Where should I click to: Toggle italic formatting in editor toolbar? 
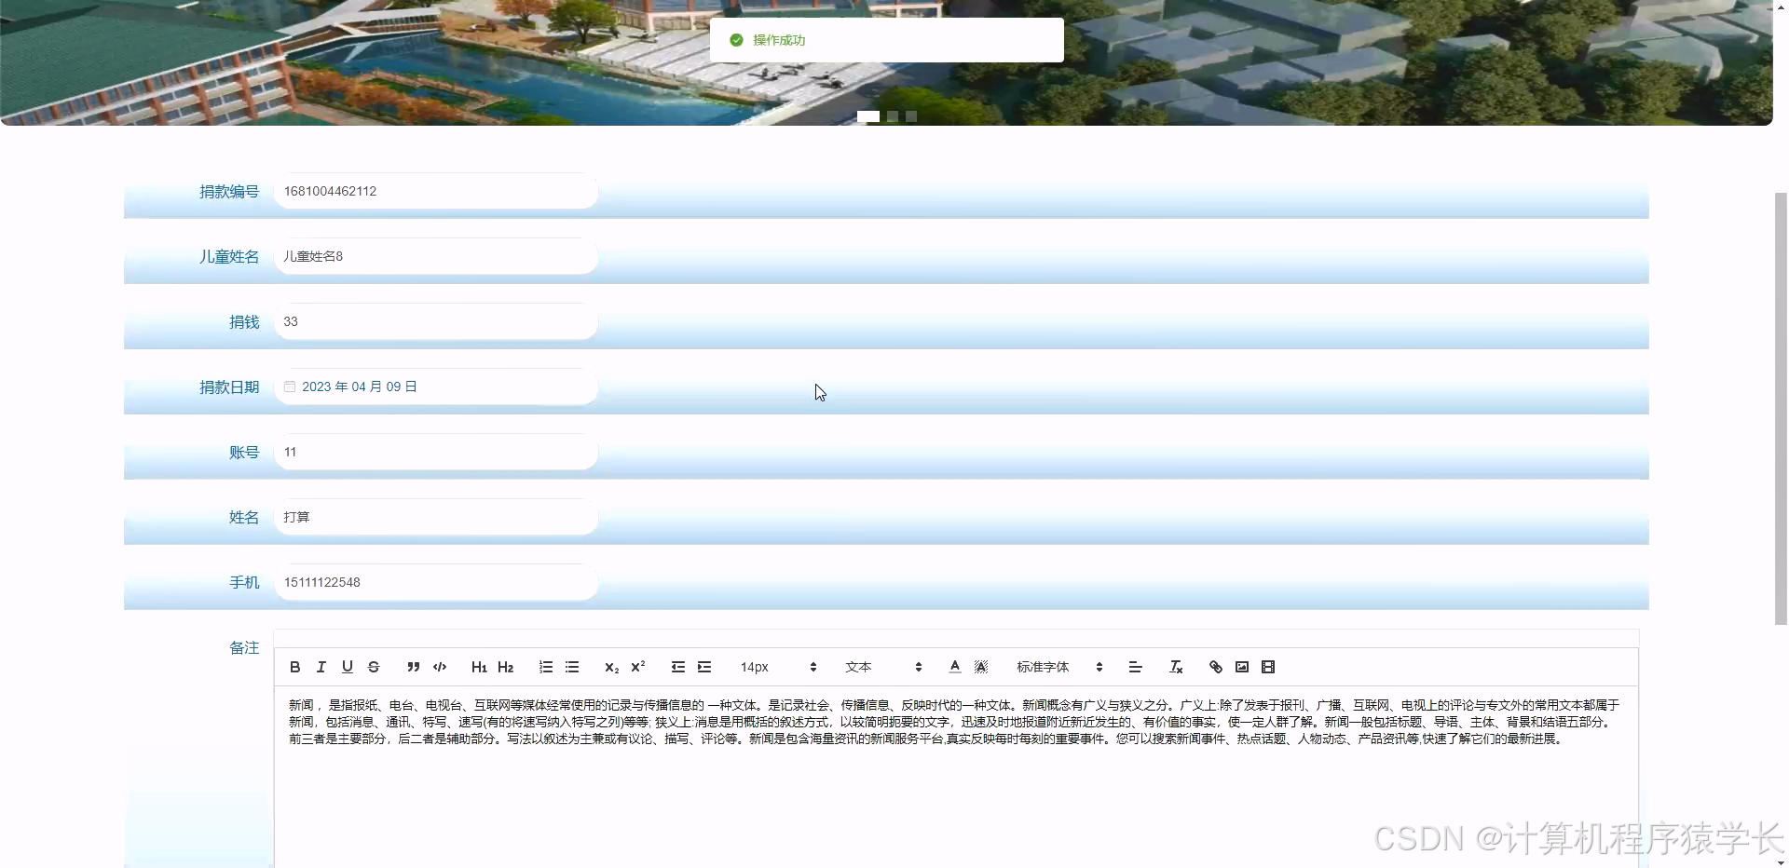pyautogui.click(x=321, y=667)
